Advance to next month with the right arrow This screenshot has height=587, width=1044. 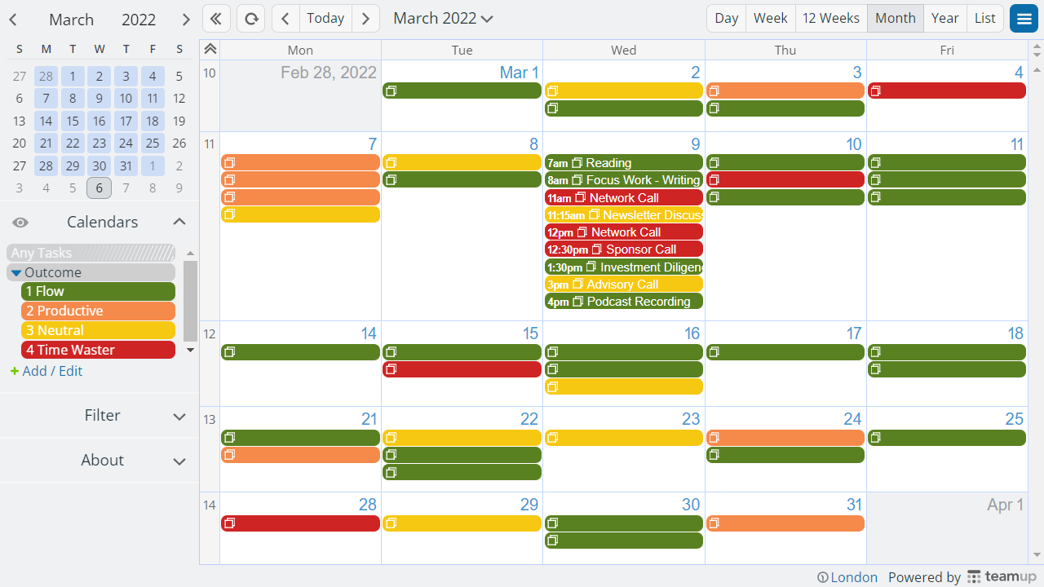tap(365, 18)
